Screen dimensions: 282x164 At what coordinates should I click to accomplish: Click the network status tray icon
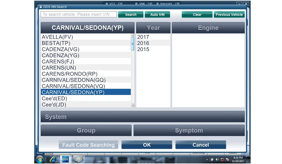pyautogui.click(x=222, y=159)
